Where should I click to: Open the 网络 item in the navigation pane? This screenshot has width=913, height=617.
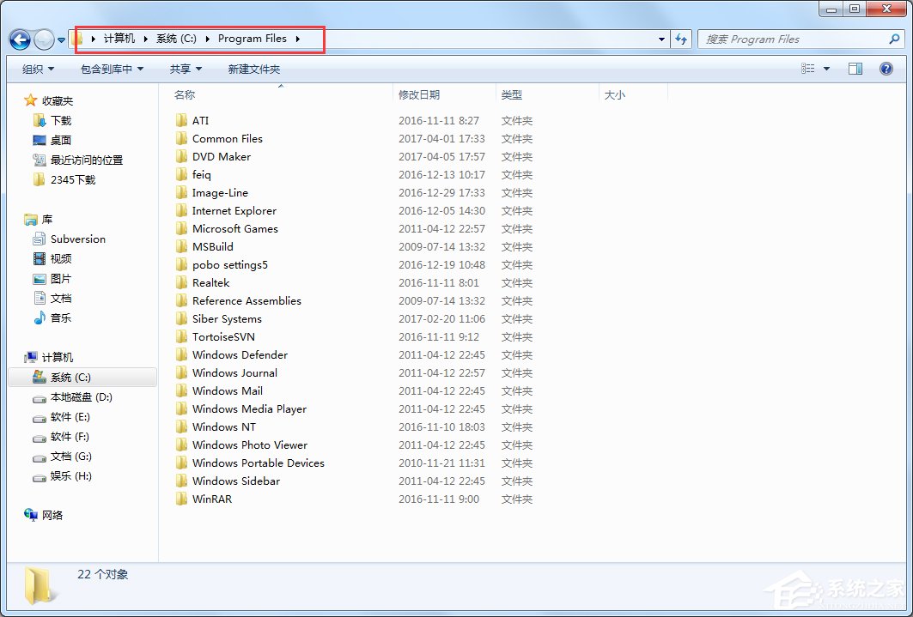coord(52,515)
